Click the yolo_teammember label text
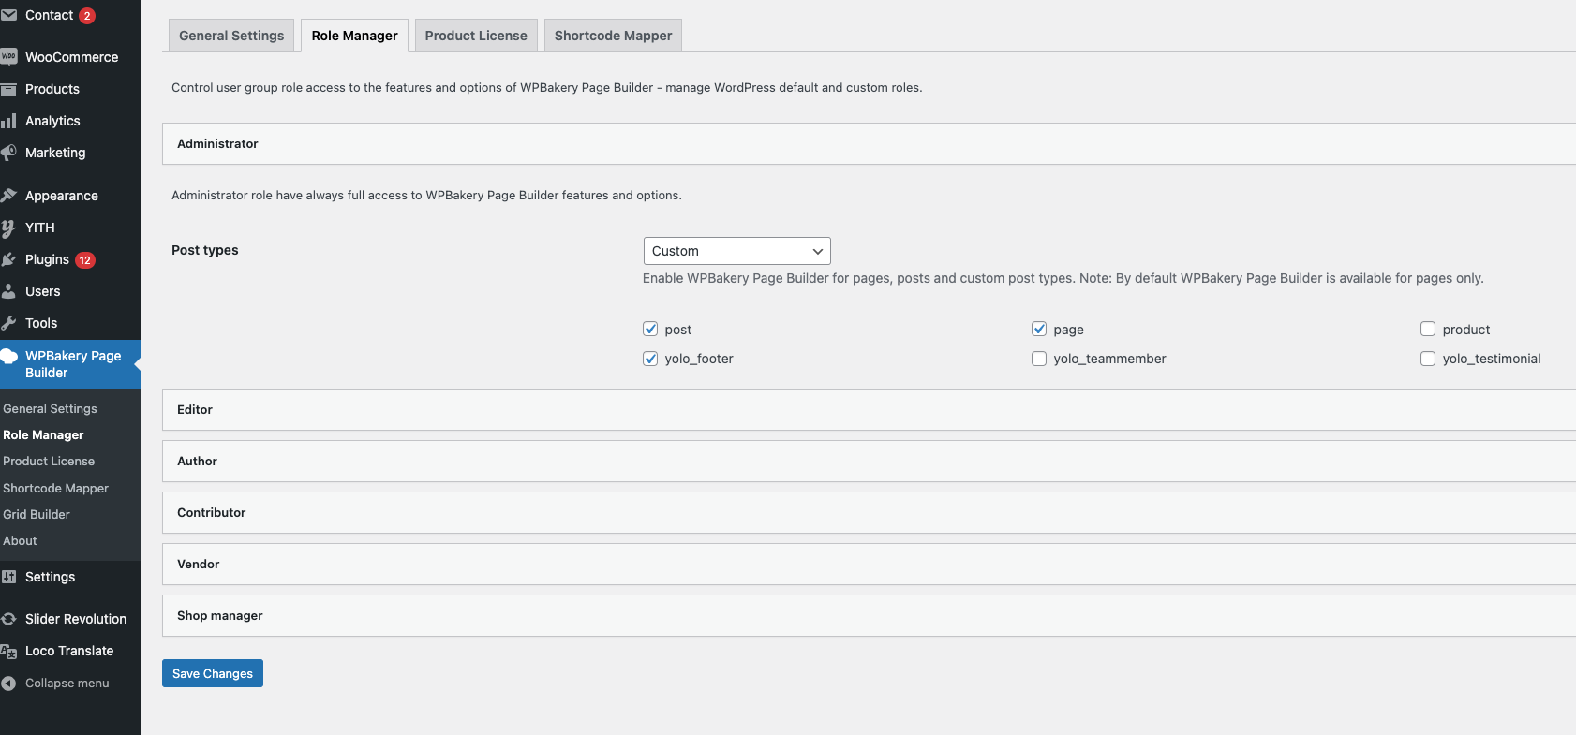Viewport: 1576px width, 735px height. click(x=1109, y=359)
